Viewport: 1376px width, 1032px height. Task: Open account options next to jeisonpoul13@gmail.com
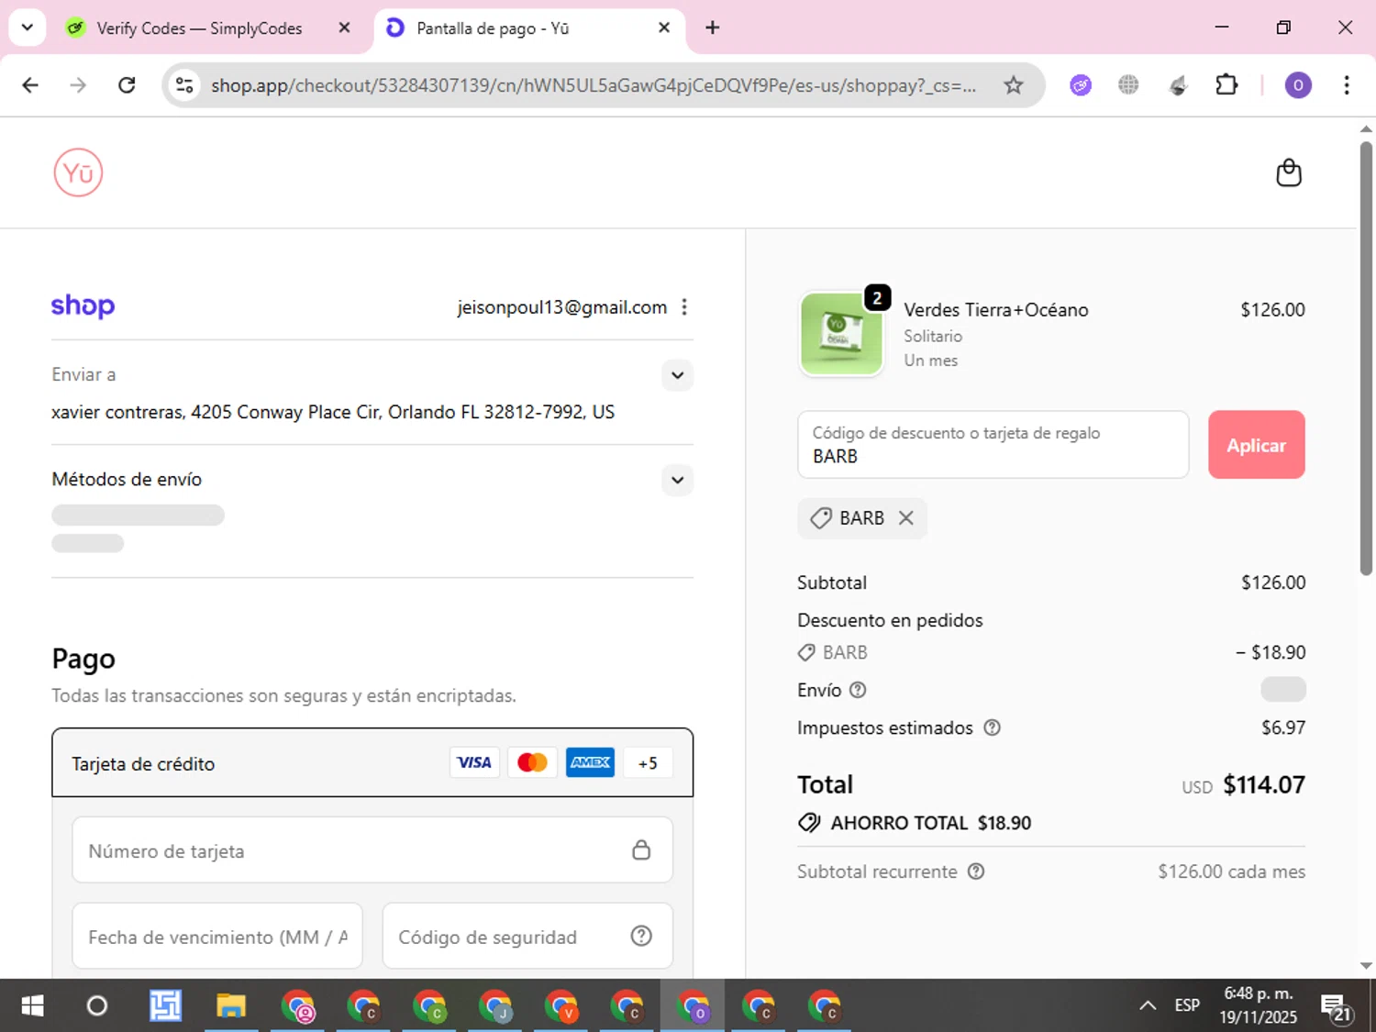coord(684,307)
